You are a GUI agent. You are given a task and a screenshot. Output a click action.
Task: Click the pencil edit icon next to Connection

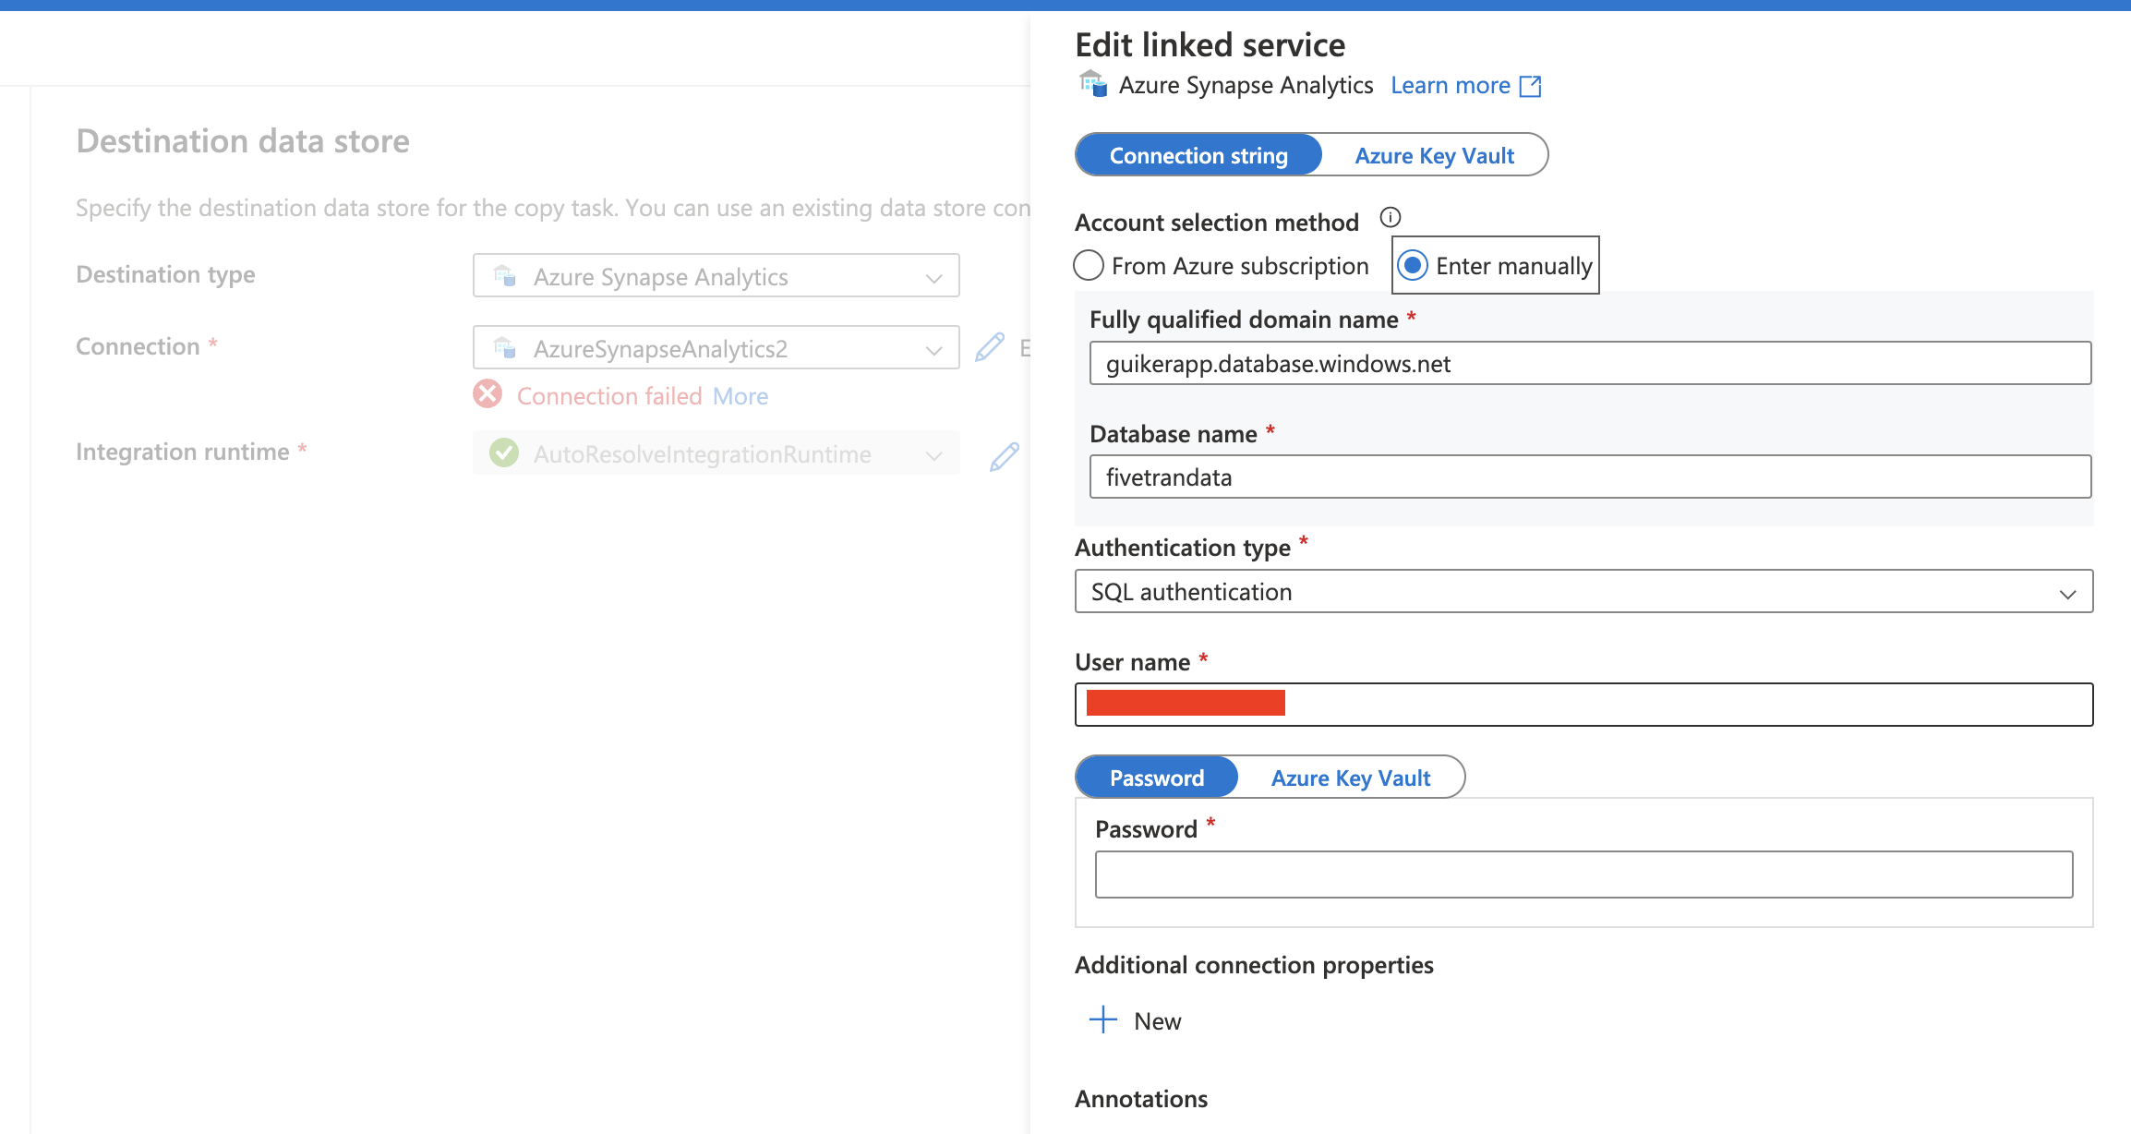[x=990, y=347]
